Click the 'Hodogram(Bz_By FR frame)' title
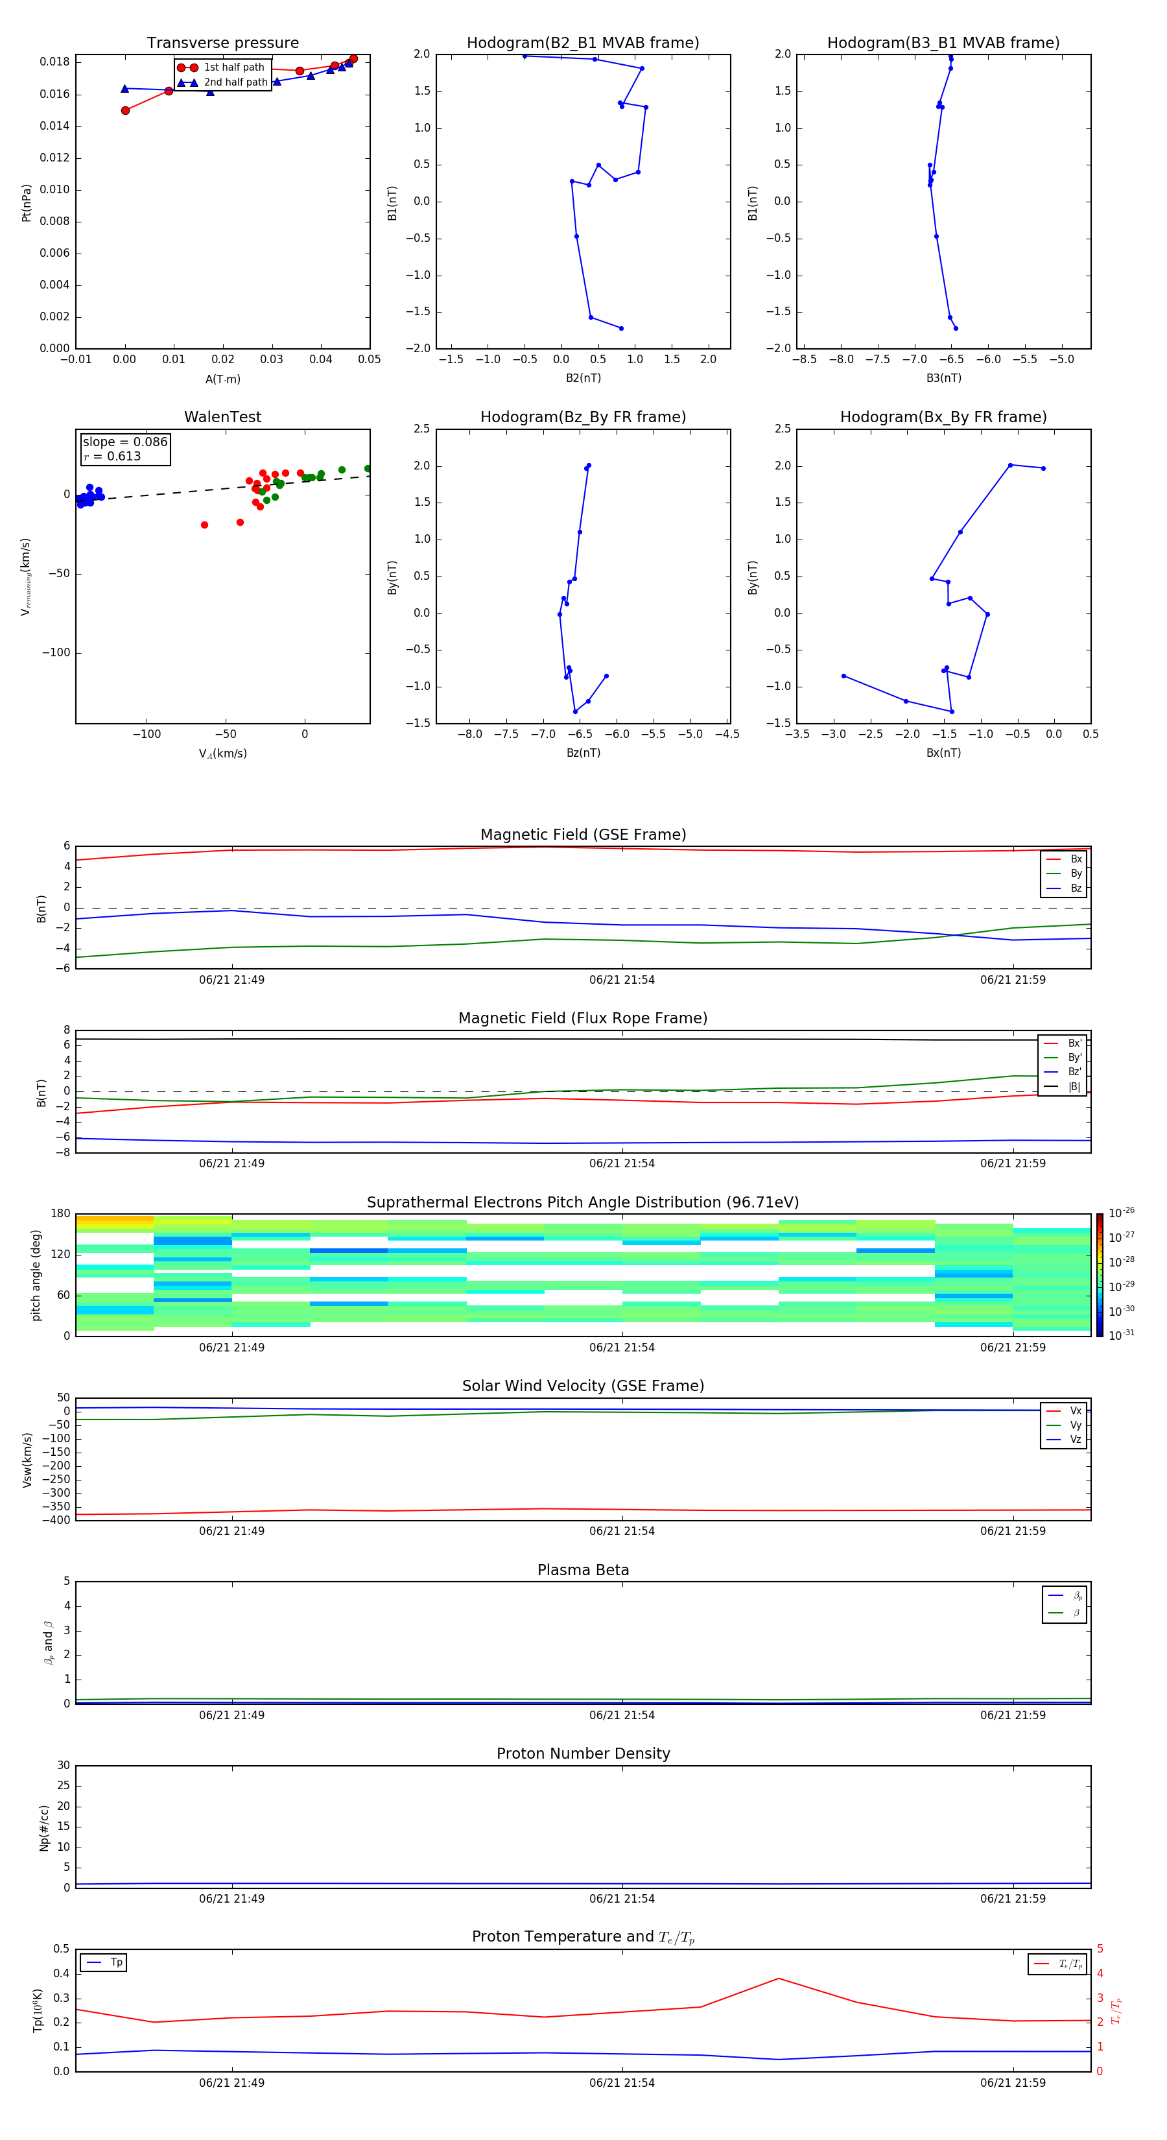 click(x=583, y=417)
